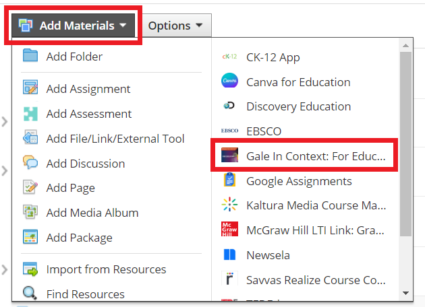Click the Add Assignment icon
Screen dimensions: 425x307
coord(30,89)
